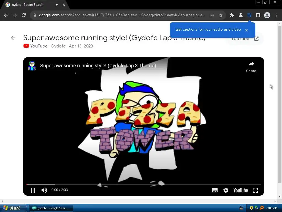Open video on YouTube external link icon
282x212 pixels.
256,39
